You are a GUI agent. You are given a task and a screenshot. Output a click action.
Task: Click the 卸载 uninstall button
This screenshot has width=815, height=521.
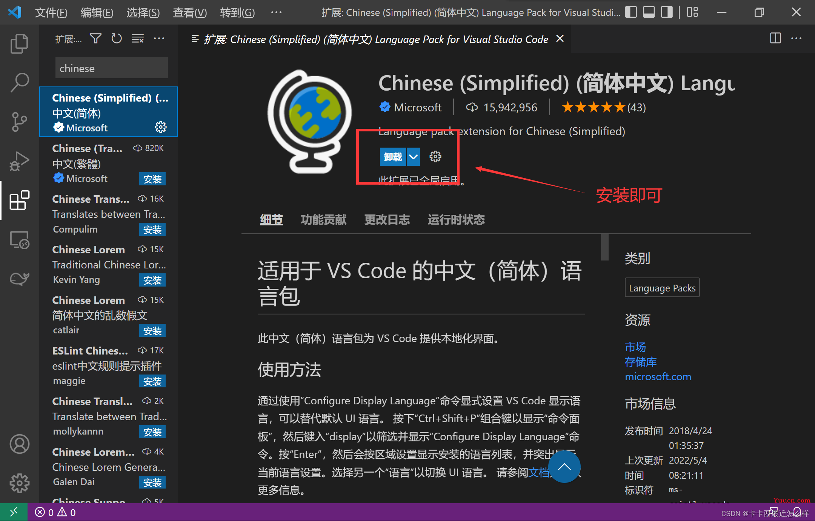point(393,157)
